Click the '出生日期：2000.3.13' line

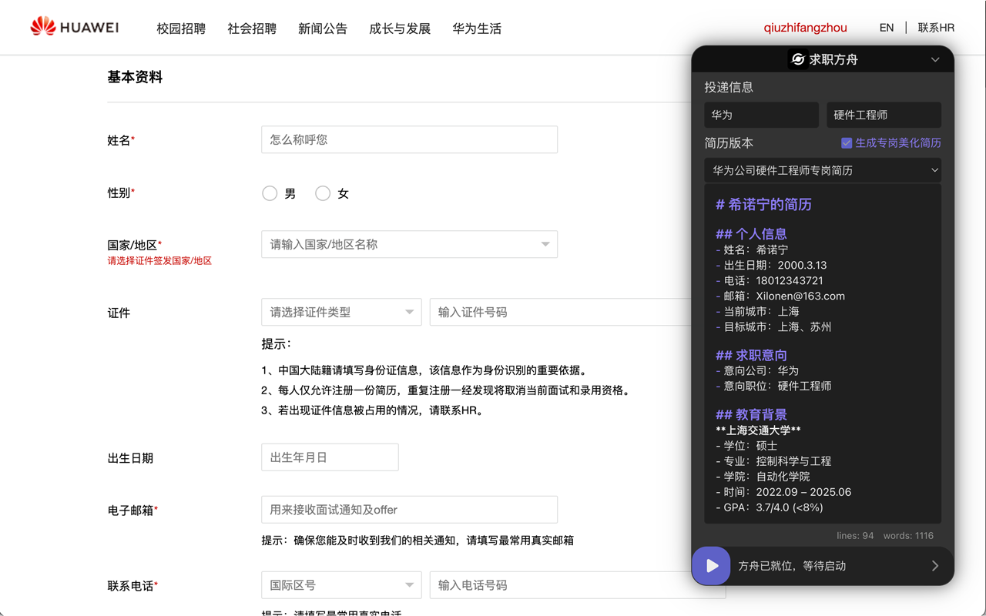771,265
